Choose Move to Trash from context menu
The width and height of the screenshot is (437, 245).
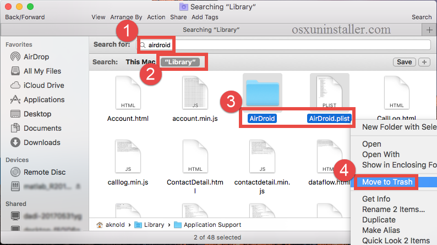pos(394,182)
